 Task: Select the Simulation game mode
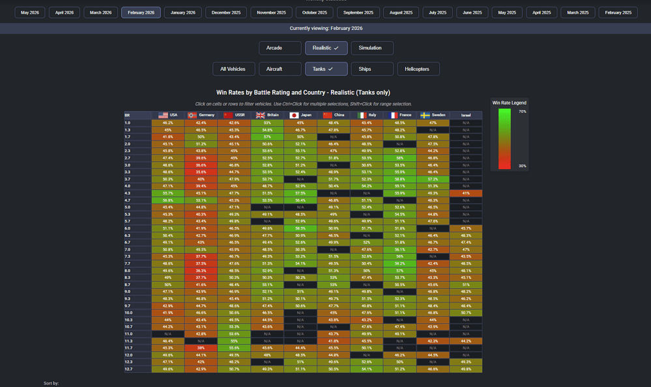pyautogui.click(x=372, y=48)
